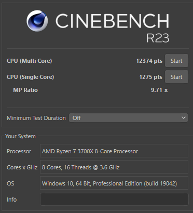Select the CPU (Single Core) label
The width and height of the screenshot is (193, 213).
(x=30, y=77)
